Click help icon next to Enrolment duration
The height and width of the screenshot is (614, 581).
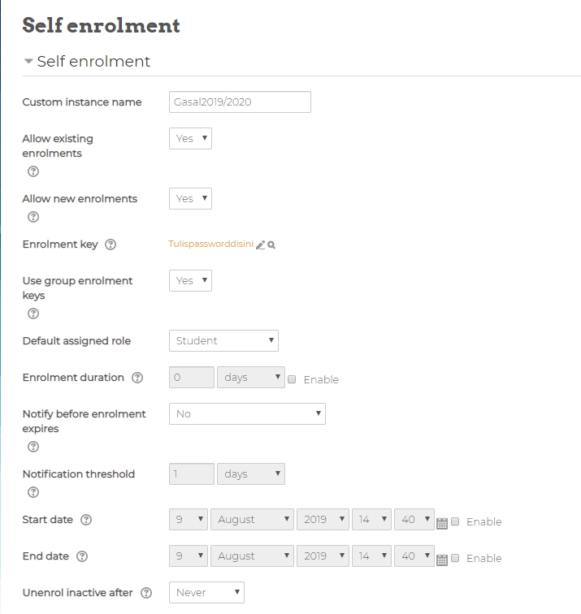(x=137, y=378)
